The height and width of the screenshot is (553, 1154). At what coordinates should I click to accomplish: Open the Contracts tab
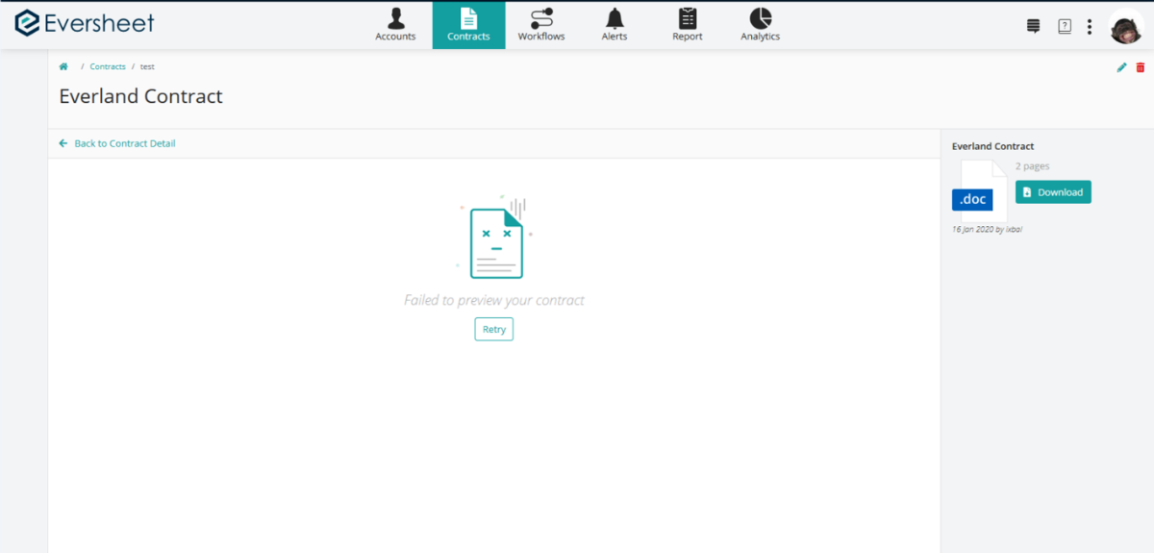[468, 25]
